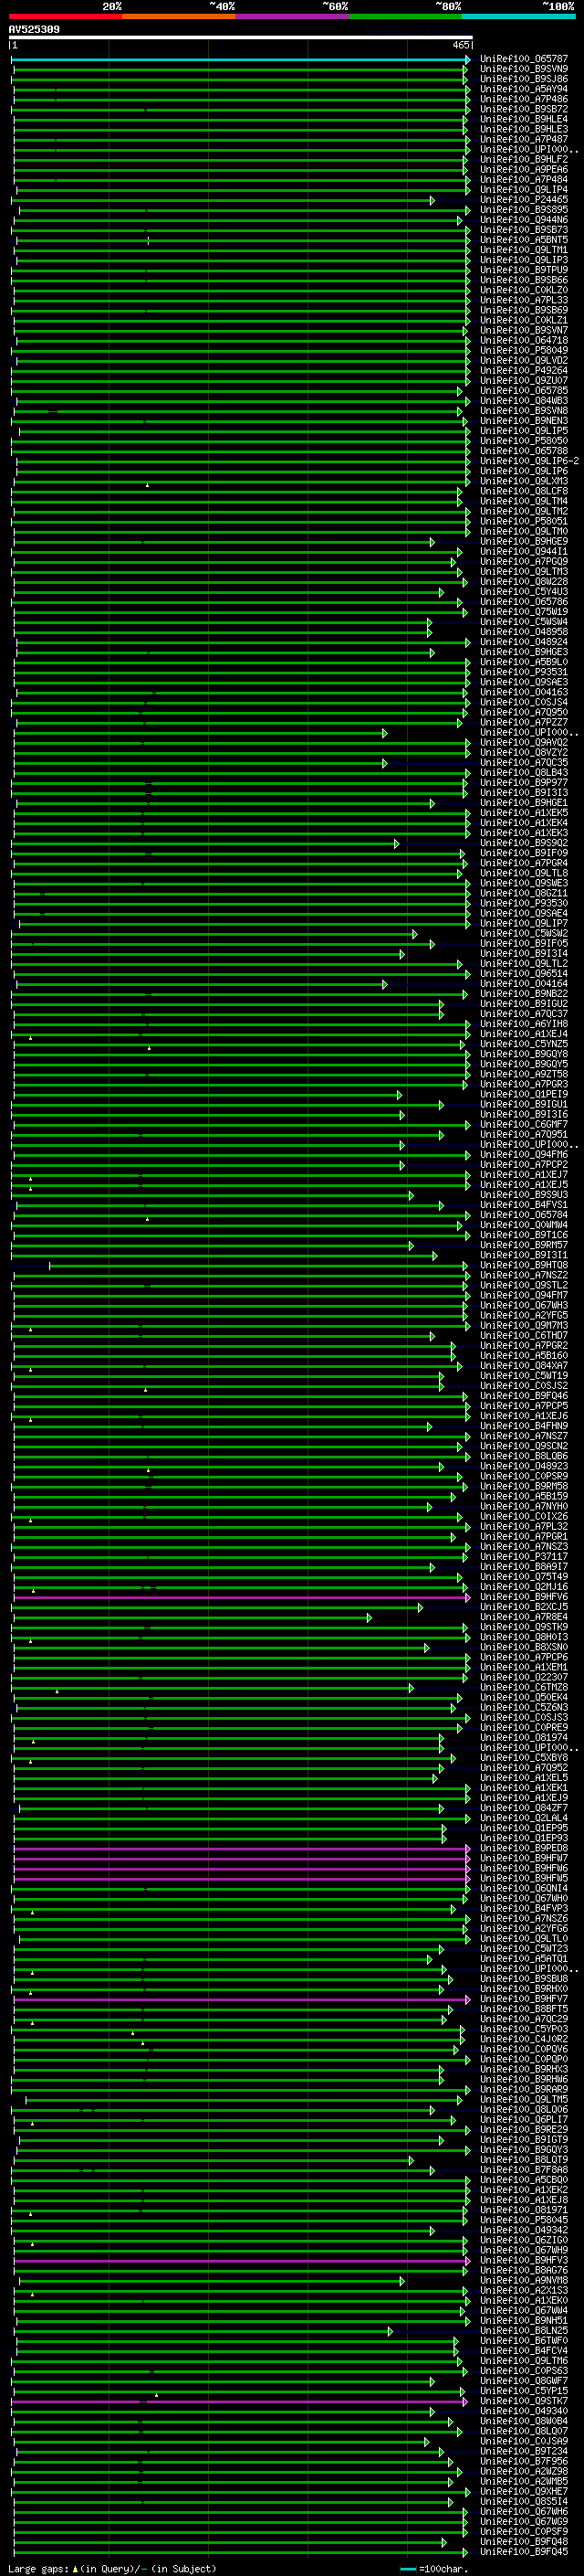Open hit UniRef100_B9SVN9

(x=523, y=70)
